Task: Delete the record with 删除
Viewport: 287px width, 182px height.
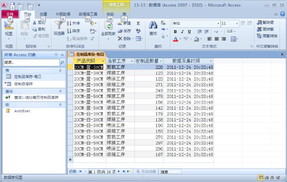Action: (124, 38)
